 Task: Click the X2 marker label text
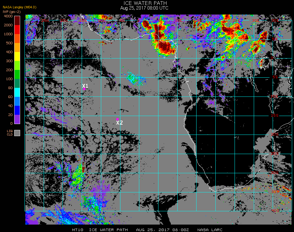click(119, 123)
